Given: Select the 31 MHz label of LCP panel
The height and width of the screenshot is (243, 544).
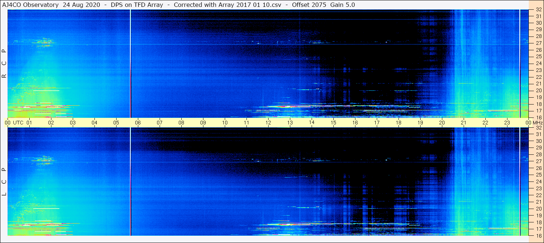Looking at the screenshot, I should (539, 134).
